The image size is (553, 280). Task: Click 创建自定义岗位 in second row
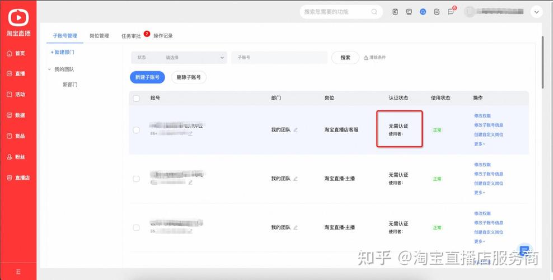pyautogui.click(x=489, y=183)
